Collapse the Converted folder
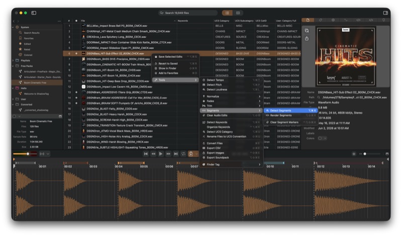 tap(13, 105)
